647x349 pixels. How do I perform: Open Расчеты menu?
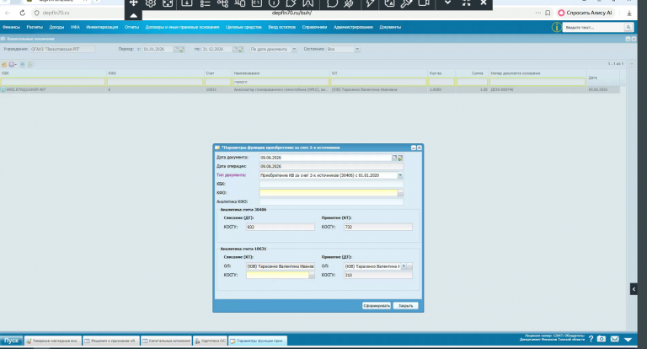point(35,27)
